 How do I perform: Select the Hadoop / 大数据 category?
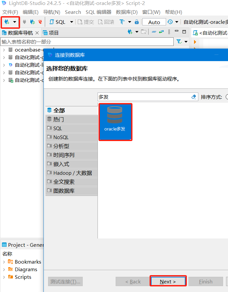coord(71,173)
